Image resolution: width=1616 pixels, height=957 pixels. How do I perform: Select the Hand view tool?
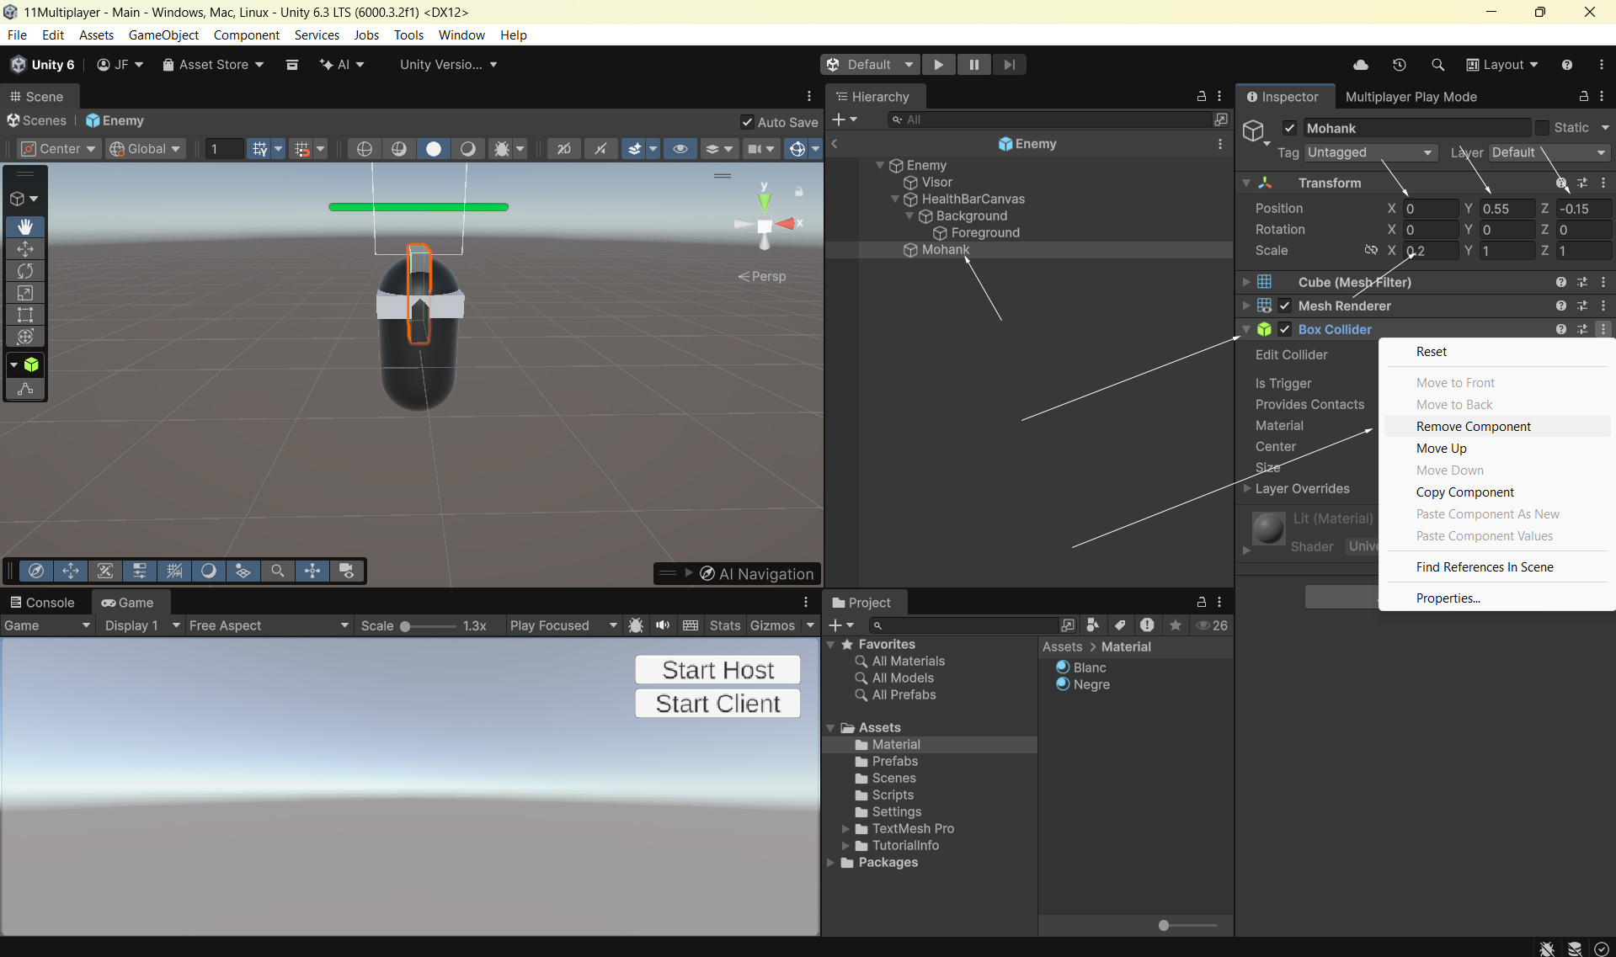25,226
